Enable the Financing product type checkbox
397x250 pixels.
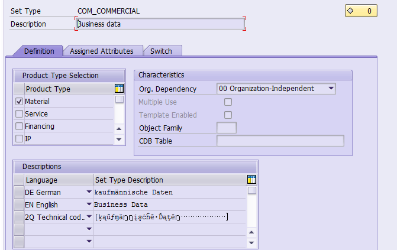tap(20, 126)
